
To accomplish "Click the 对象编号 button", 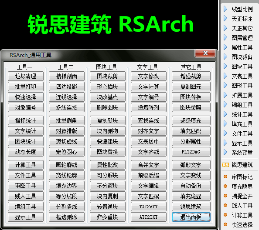I will [x=26, y=107].
